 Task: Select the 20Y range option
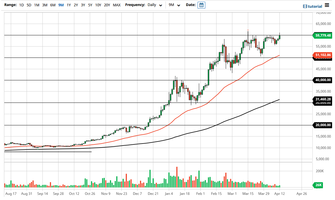click(x=107, y=5)
